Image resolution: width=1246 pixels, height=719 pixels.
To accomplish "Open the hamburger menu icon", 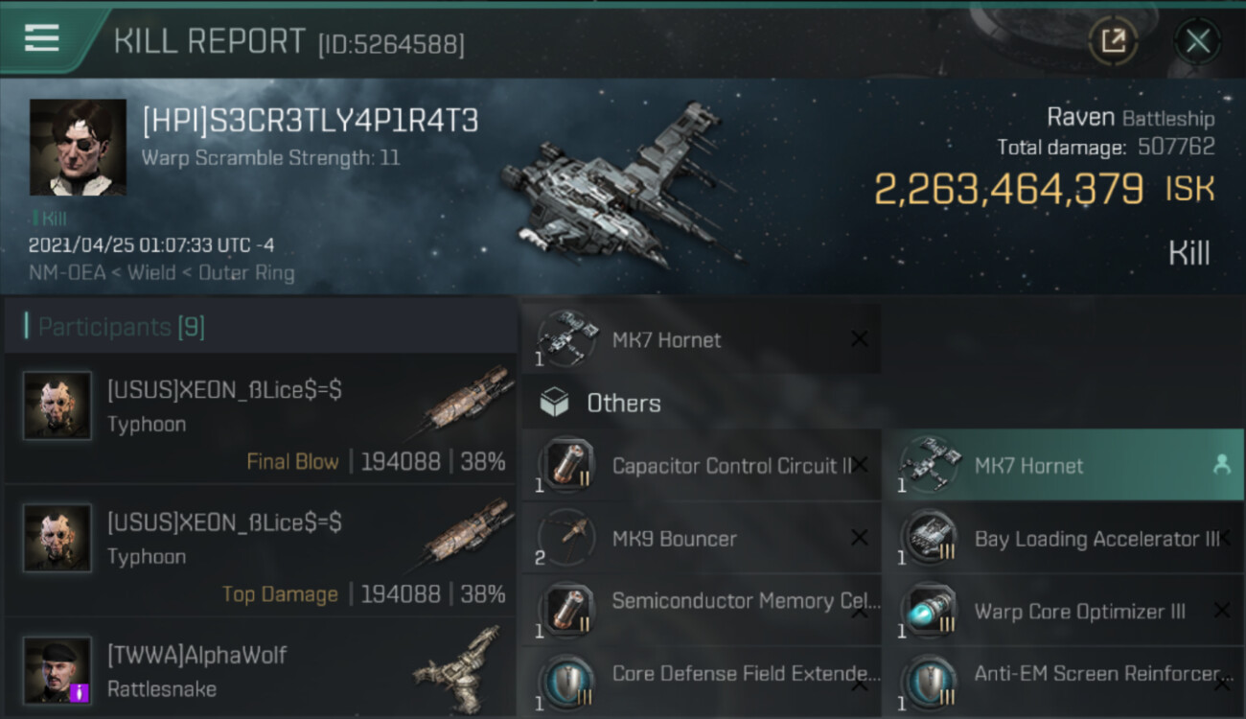I will pos(41,38).
